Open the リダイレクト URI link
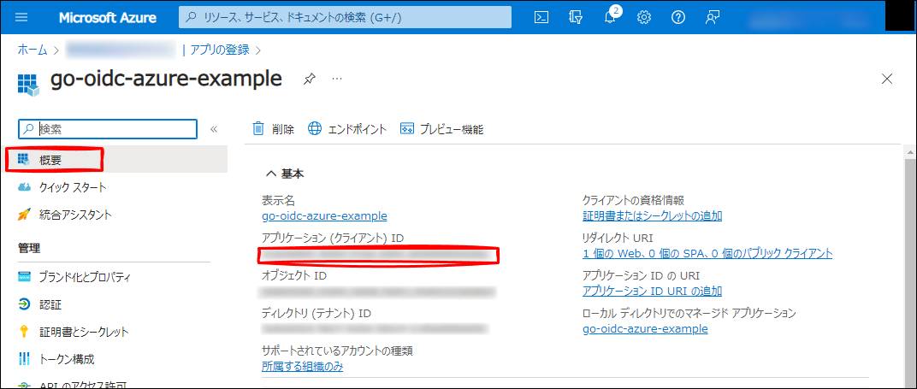Viewport: 917px width, 389px height. (x=707, y=253)
